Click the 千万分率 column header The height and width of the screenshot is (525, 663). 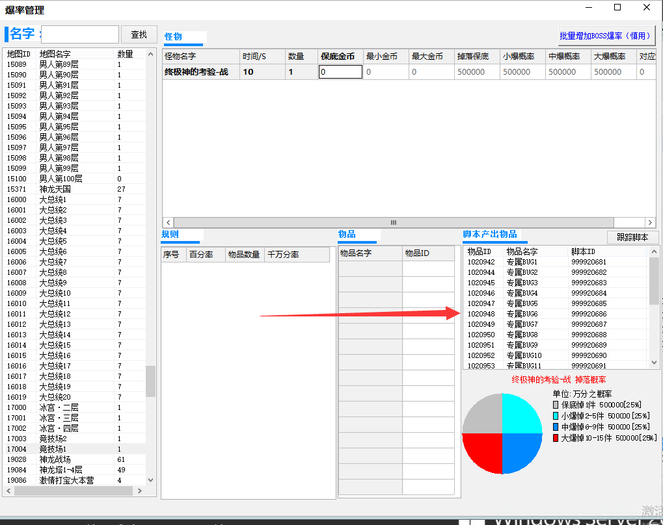tap(297, 255)
